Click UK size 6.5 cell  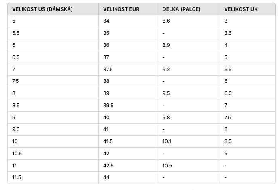coord(248,93)
